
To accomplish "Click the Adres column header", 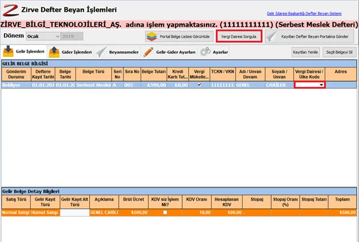I will click(x=341, y=74).
